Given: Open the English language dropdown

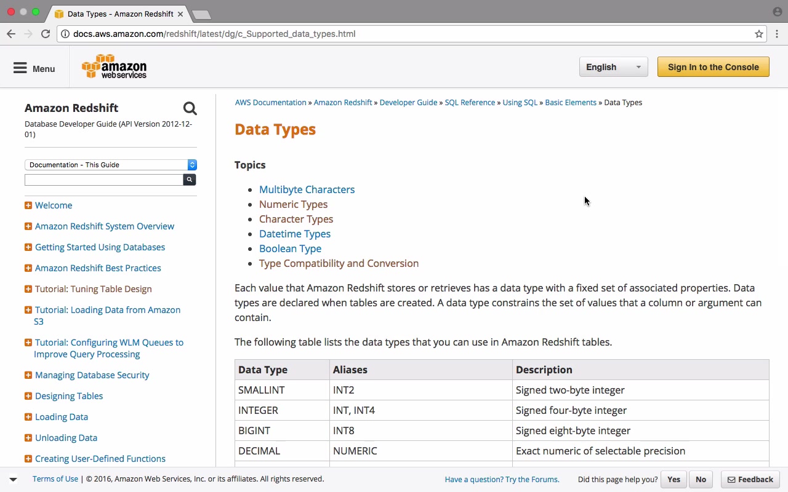Looking at the screenshot, I should click(613, 67).
